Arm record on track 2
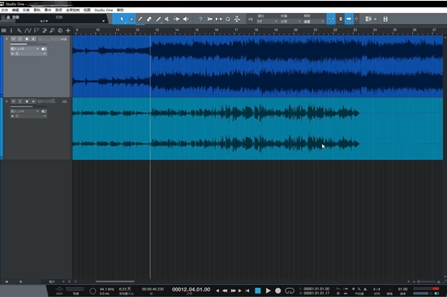This screenshot has height=297, width=447. pyautogui.click(x=27, y=101)
